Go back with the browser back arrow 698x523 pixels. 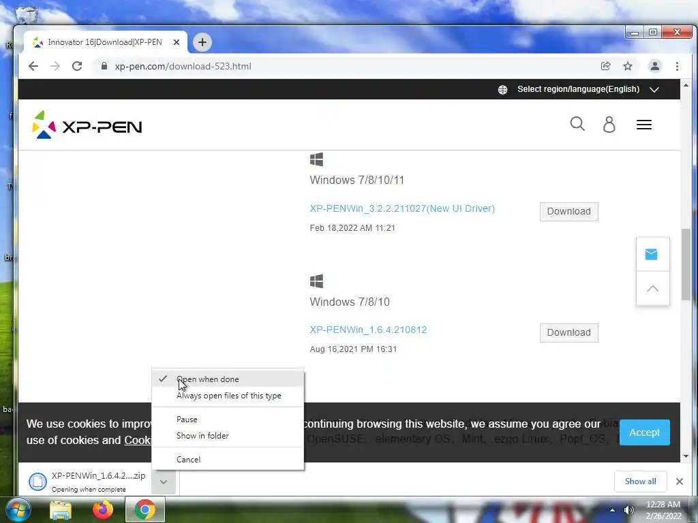[33, 66]
